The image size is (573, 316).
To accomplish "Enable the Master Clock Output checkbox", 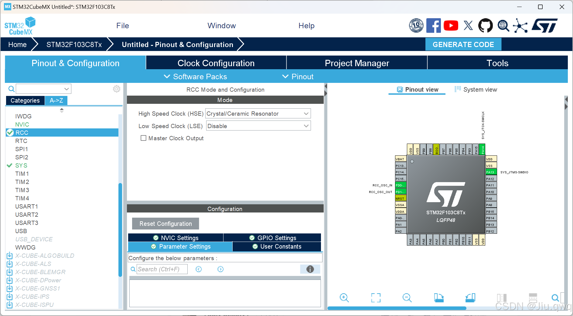I will tap(143, 138).
